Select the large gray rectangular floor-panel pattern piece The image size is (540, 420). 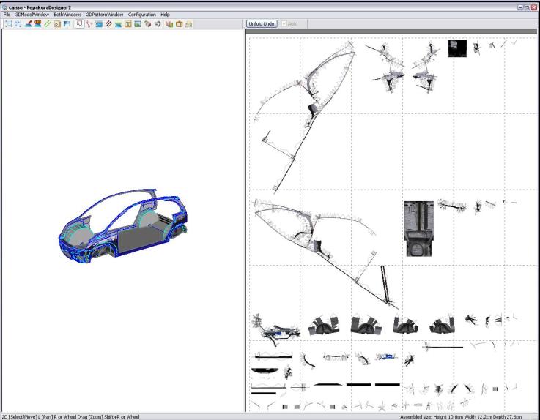419,229
